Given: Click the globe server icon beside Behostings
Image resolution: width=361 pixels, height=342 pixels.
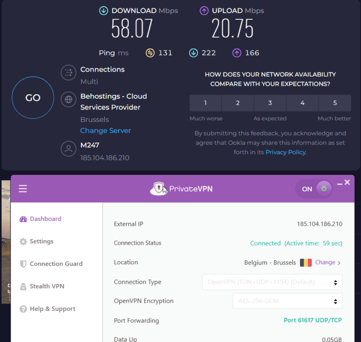Looking at the screenshot, I should pos(68,100).
